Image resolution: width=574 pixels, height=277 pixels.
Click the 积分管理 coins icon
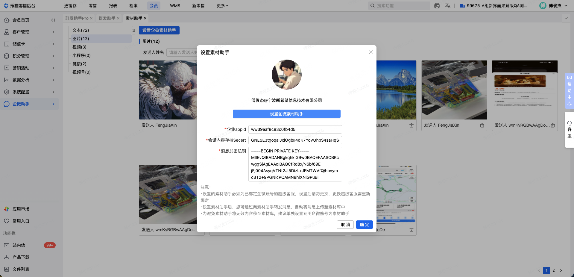tap(7, 56)
